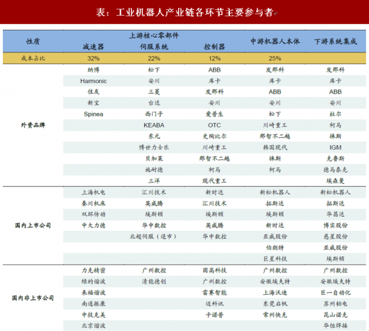The height and width of the screenshot is (331, 369).
Task: Select the 台达 cell
Action: click(154, 103)
